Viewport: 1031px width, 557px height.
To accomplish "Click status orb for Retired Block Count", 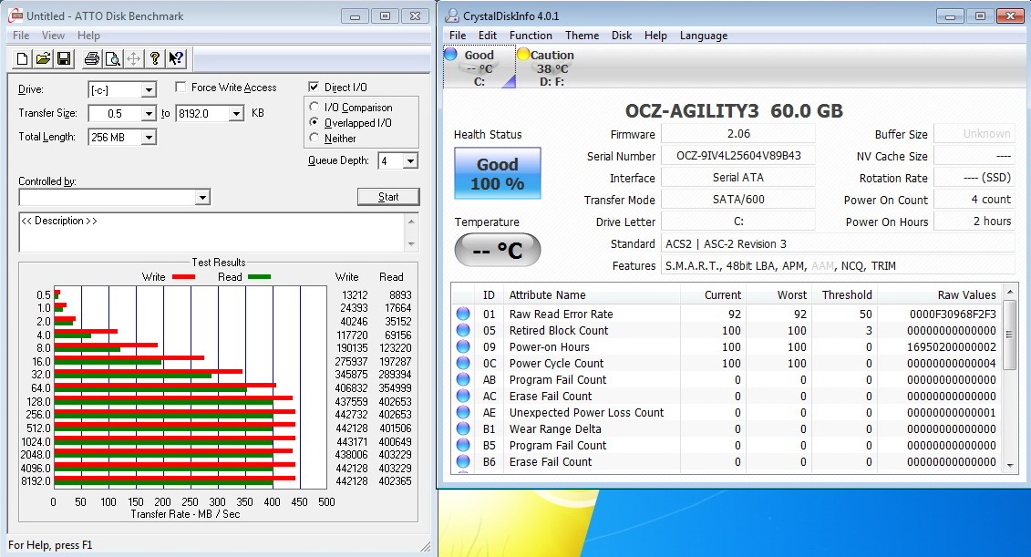I will [464, 330].
